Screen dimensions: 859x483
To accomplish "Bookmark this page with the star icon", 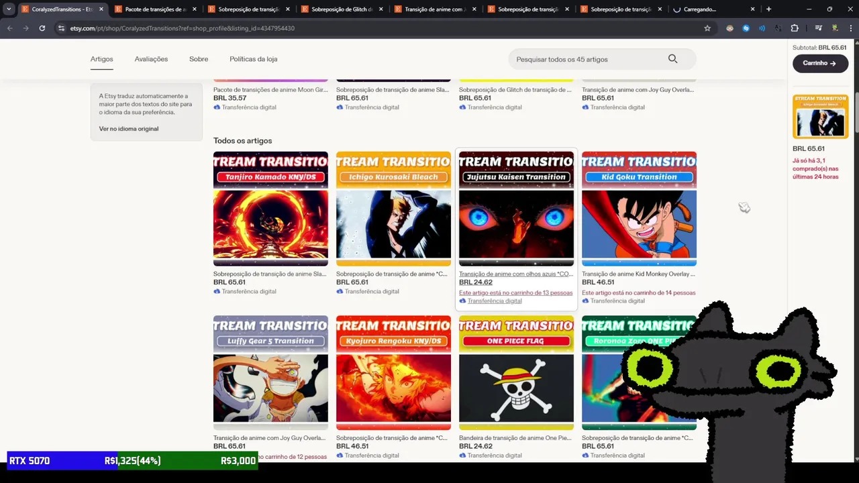I will tap(707, 28).
